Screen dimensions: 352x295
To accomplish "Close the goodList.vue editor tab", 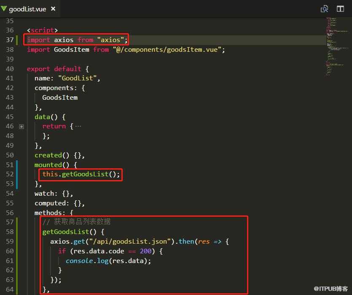I will (53, 9).
